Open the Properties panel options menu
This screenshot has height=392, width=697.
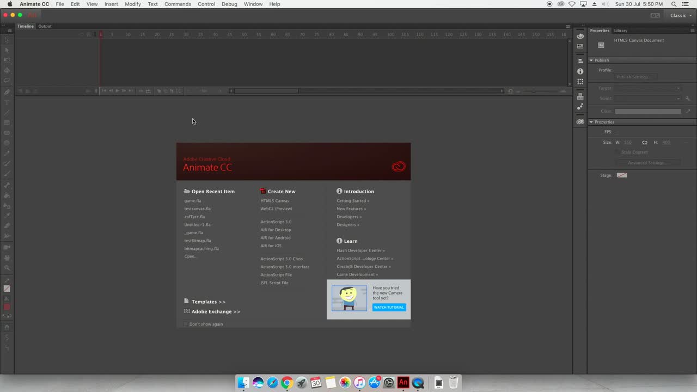[x=692, y=30]
